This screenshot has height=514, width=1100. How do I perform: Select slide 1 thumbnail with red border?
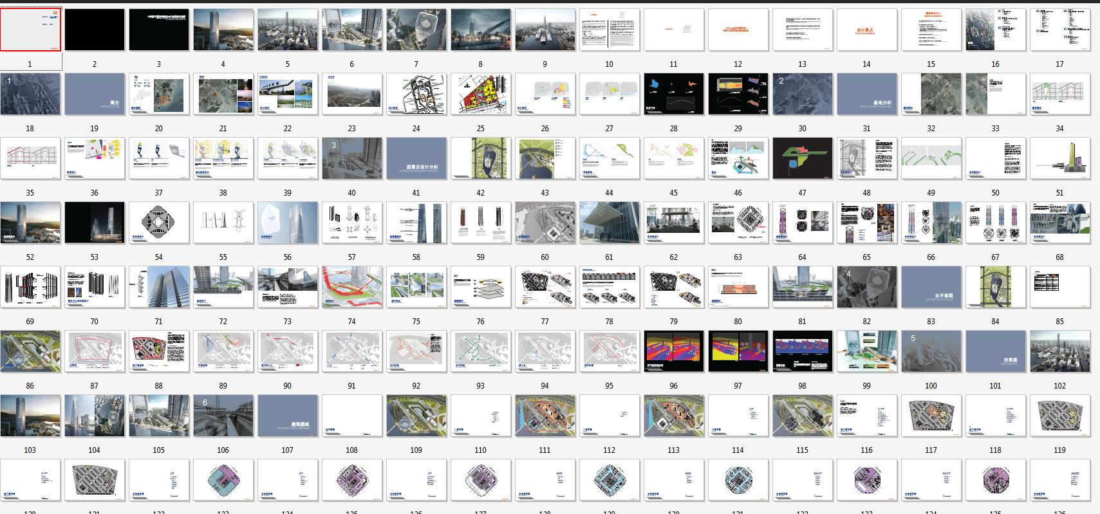pos(30,30)
